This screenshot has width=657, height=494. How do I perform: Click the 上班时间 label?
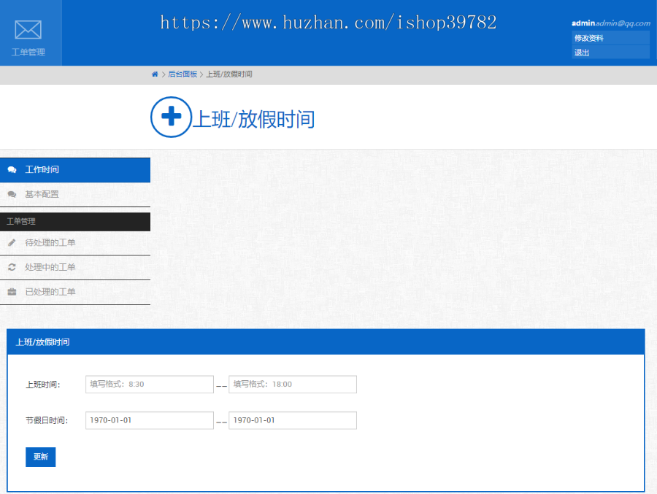point(43,385)
